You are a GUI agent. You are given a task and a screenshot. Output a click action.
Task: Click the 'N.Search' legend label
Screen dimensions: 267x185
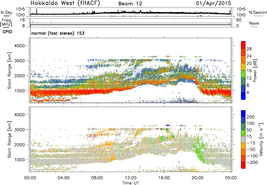pyautogui.click(x=258, y=12)
